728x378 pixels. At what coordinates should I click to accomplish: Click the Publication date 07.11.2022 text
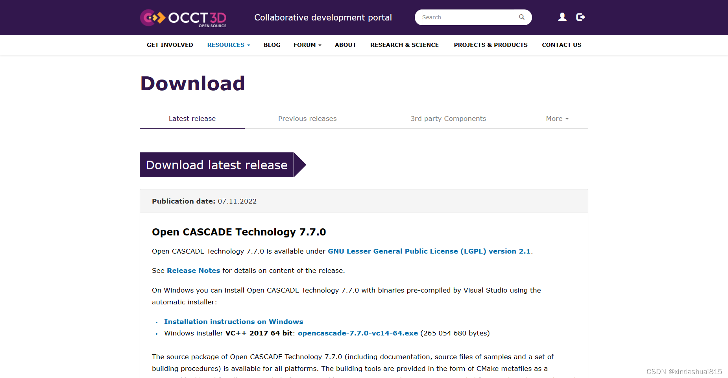click(x=204, y=201)
